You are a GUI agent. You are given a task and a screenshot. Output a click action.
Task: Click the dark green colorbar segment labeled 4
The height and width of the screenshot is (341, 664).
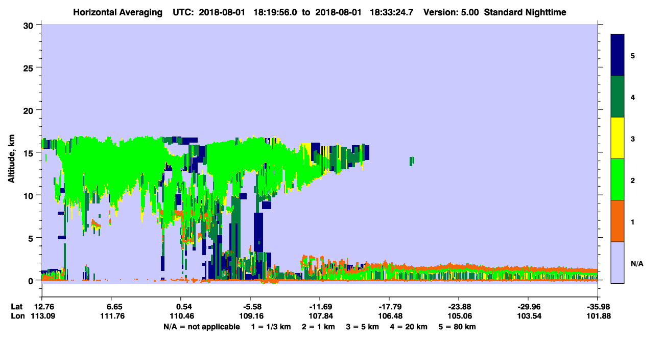[x=618, y=97]
